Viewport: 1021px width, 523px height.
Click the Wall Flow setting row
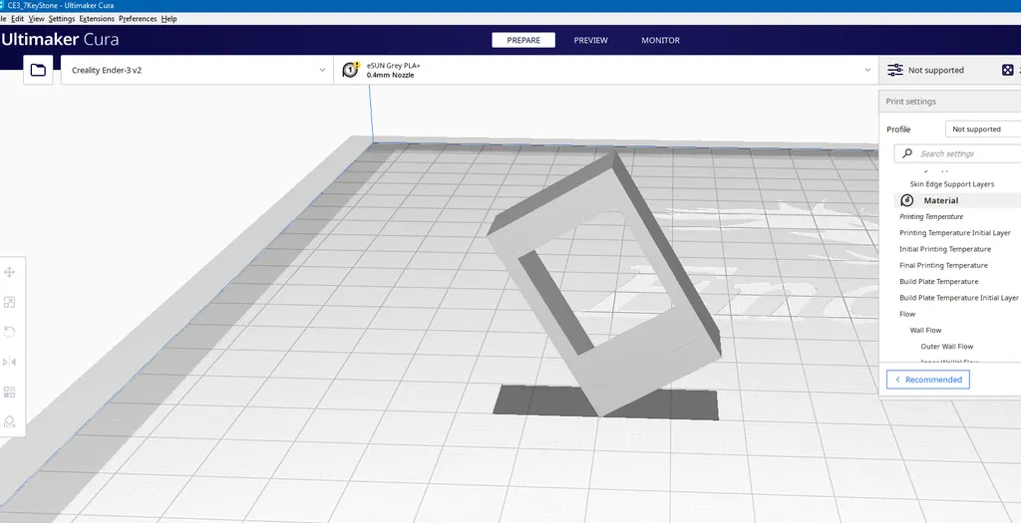pyautogui.click(x=926, y=331)
